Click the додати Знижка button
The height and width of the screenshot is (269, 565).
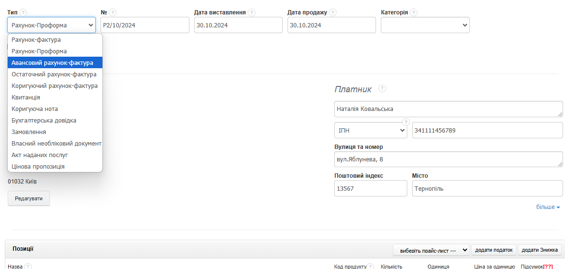540,250
